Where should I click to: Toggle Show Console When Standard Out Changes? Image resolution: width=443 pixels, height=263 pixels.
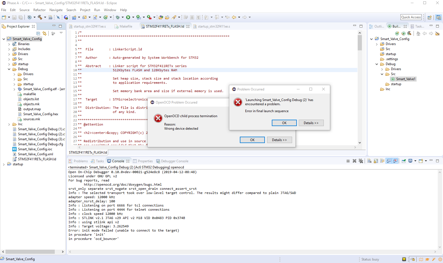pos(389,161)
